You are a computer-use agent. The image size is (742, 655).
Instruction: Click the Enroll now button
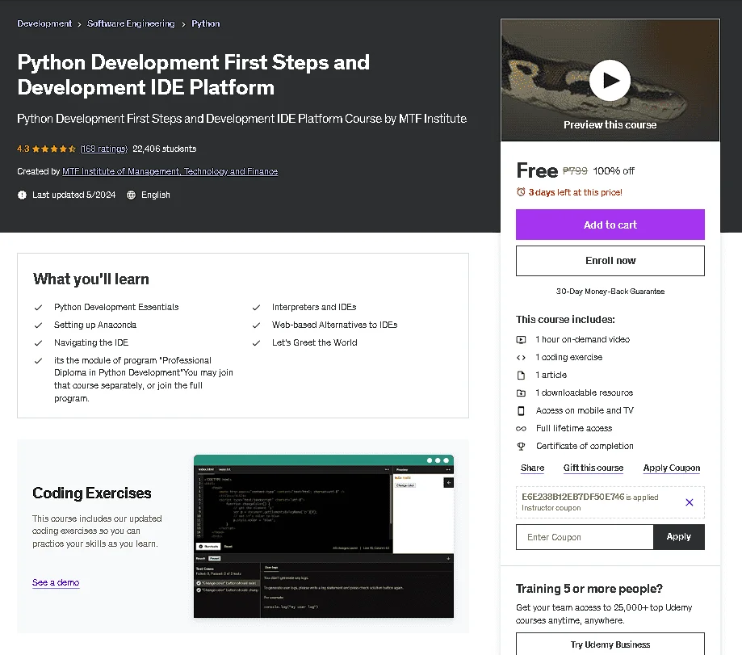click(610, 261)
